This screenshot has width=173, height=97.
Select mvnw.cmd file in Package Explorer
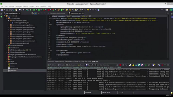click(x=14, y=68)
